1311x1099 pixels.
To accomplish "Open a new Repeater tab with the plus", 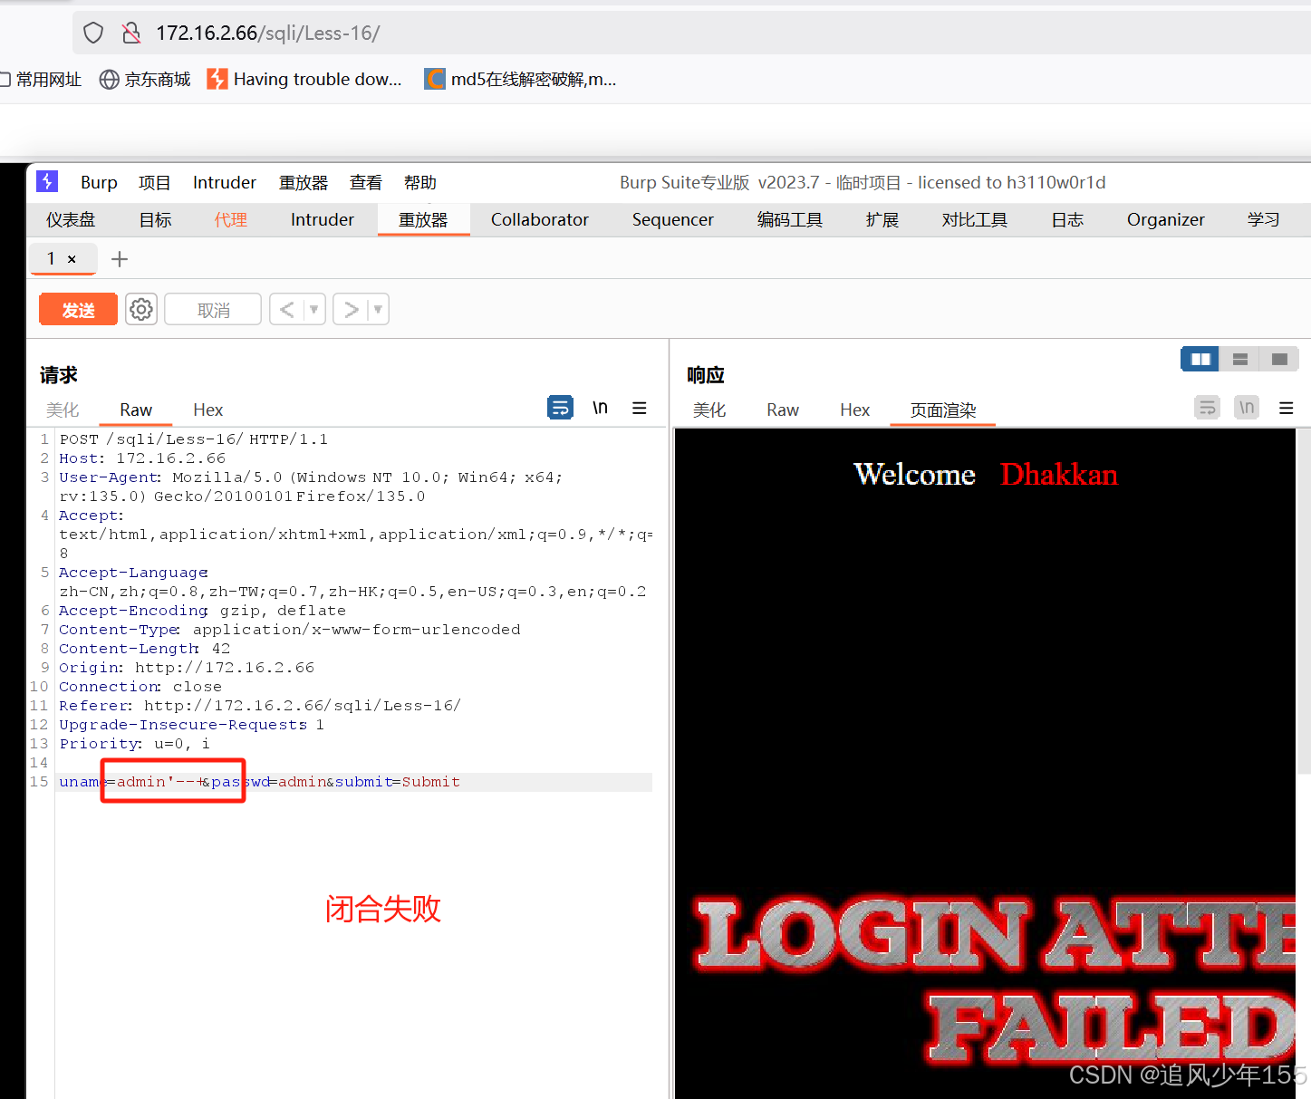I will (x=119, y=259).
